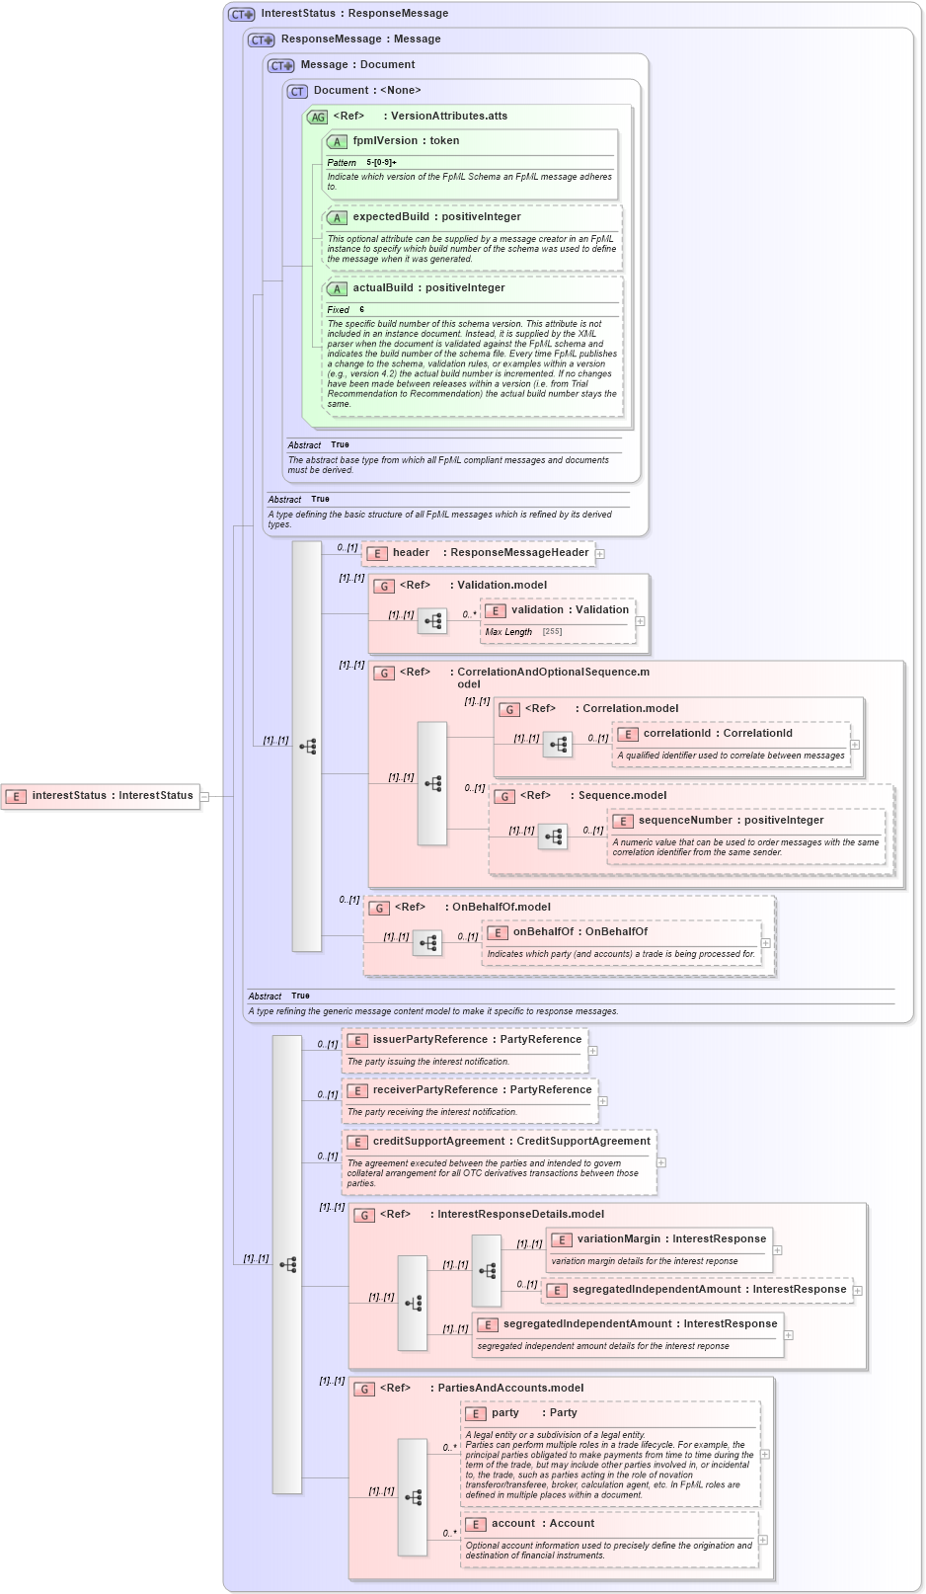The width and height of the screenshot is (926, 1594).
Task: Expand the onBehalfOf : OnBehalfOf element
Action: click(x=766, y=943)
